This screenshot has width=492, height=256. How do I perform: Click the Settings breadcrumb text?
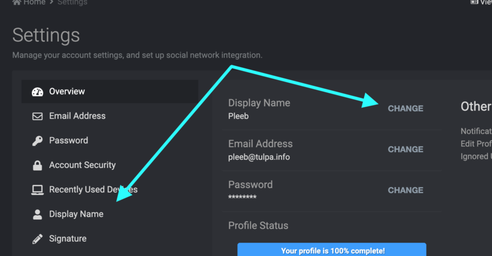(x=72, y=2)
